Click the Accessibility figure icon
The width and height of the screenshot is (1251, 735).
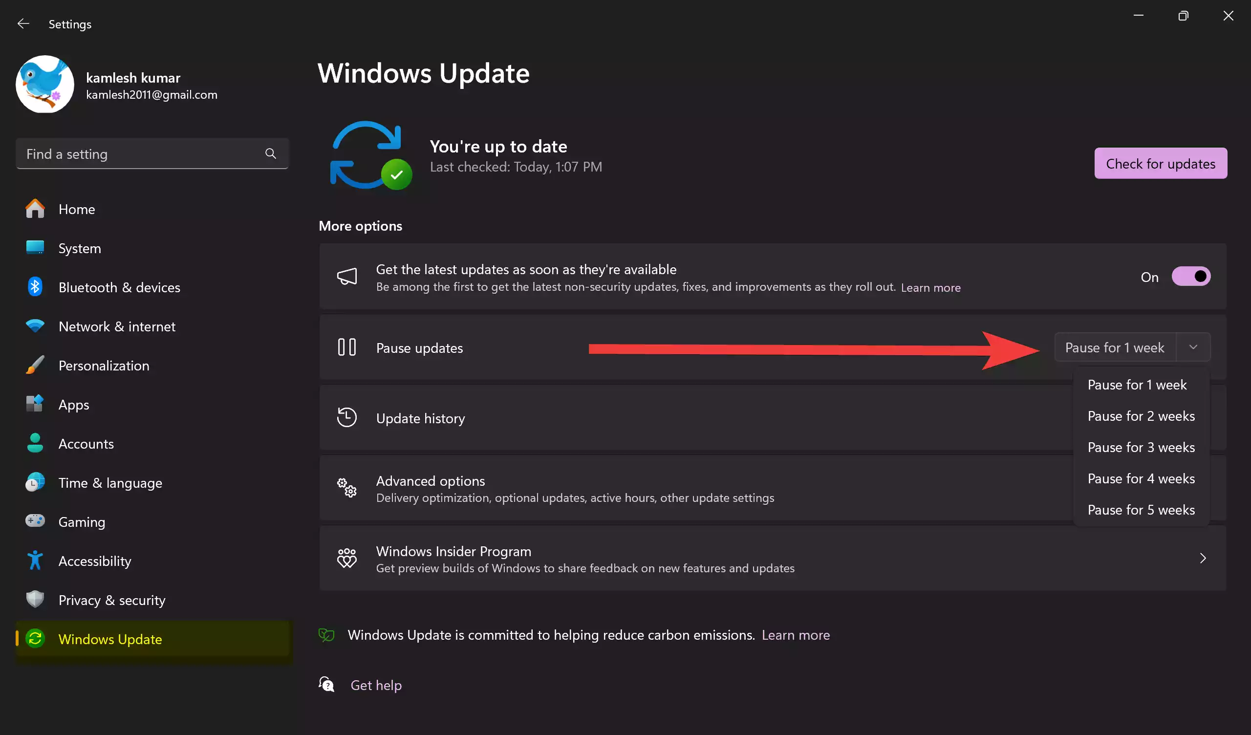pos(35,561)
